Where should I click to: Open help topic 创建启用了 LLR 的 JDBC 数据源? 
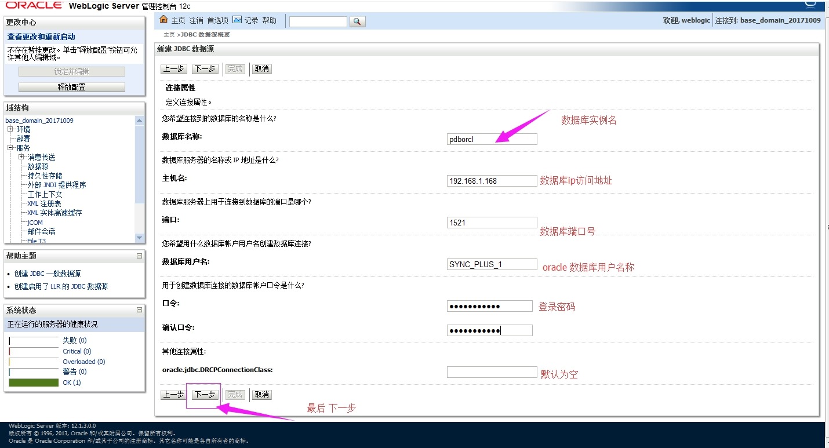click(61, 286)
